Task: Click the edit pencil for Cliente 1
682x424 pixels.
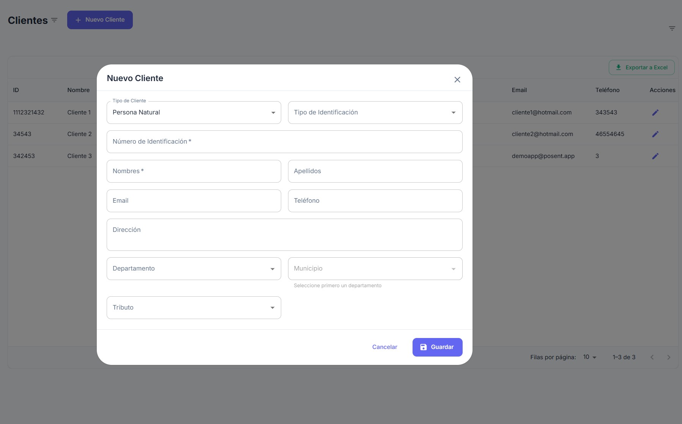Action: (655, 113)
